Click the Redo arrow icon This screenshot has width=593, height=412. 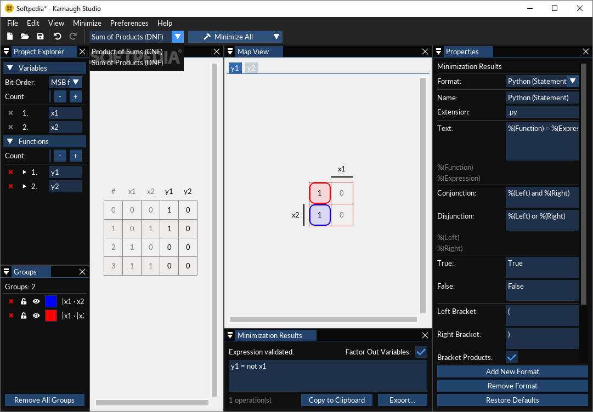(73, 37)
